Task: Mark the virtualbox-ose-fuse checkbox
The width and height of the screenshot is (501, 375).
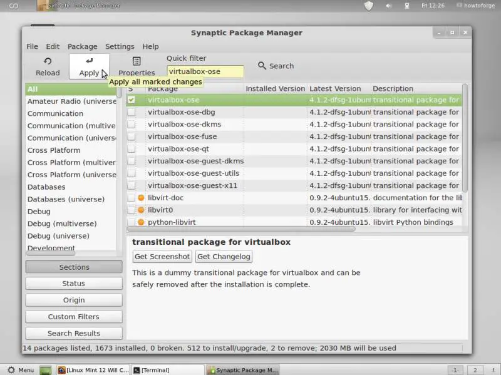Action: [x=132, y=136]
